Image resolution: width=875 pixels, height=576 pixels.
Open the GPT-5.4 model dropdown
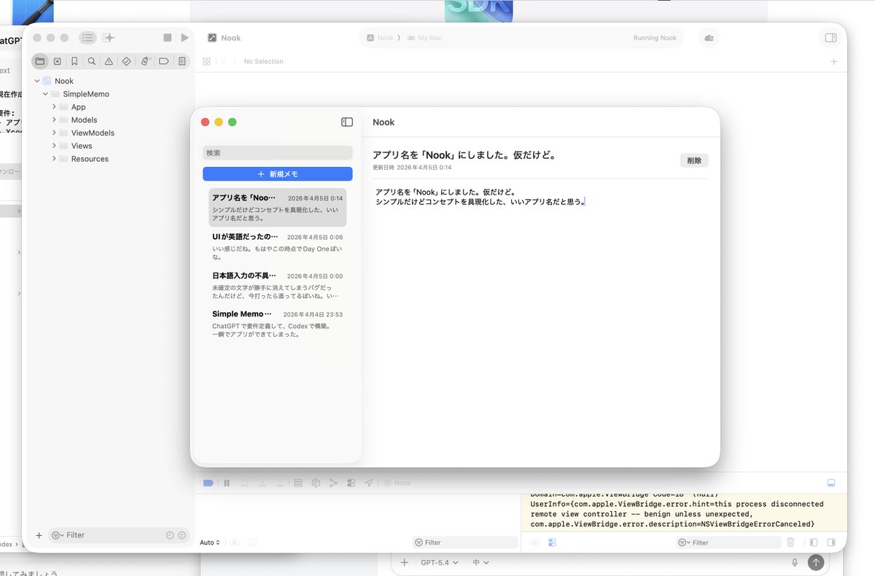[x=440, y=563]
